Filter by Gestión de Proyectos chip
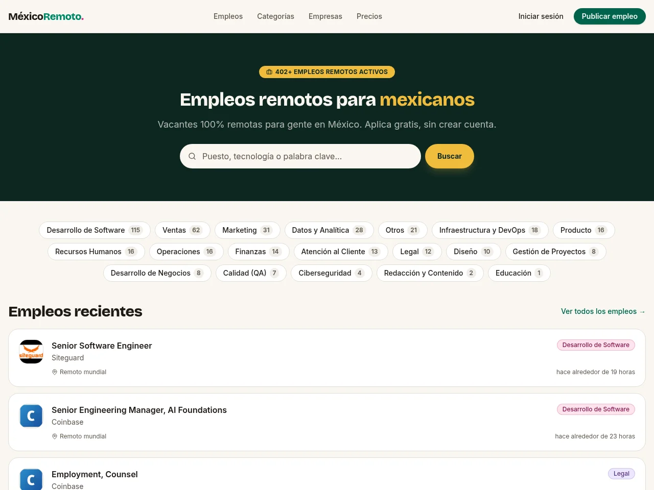This screenshot has height=490, width=654. [x=555, y=252]
